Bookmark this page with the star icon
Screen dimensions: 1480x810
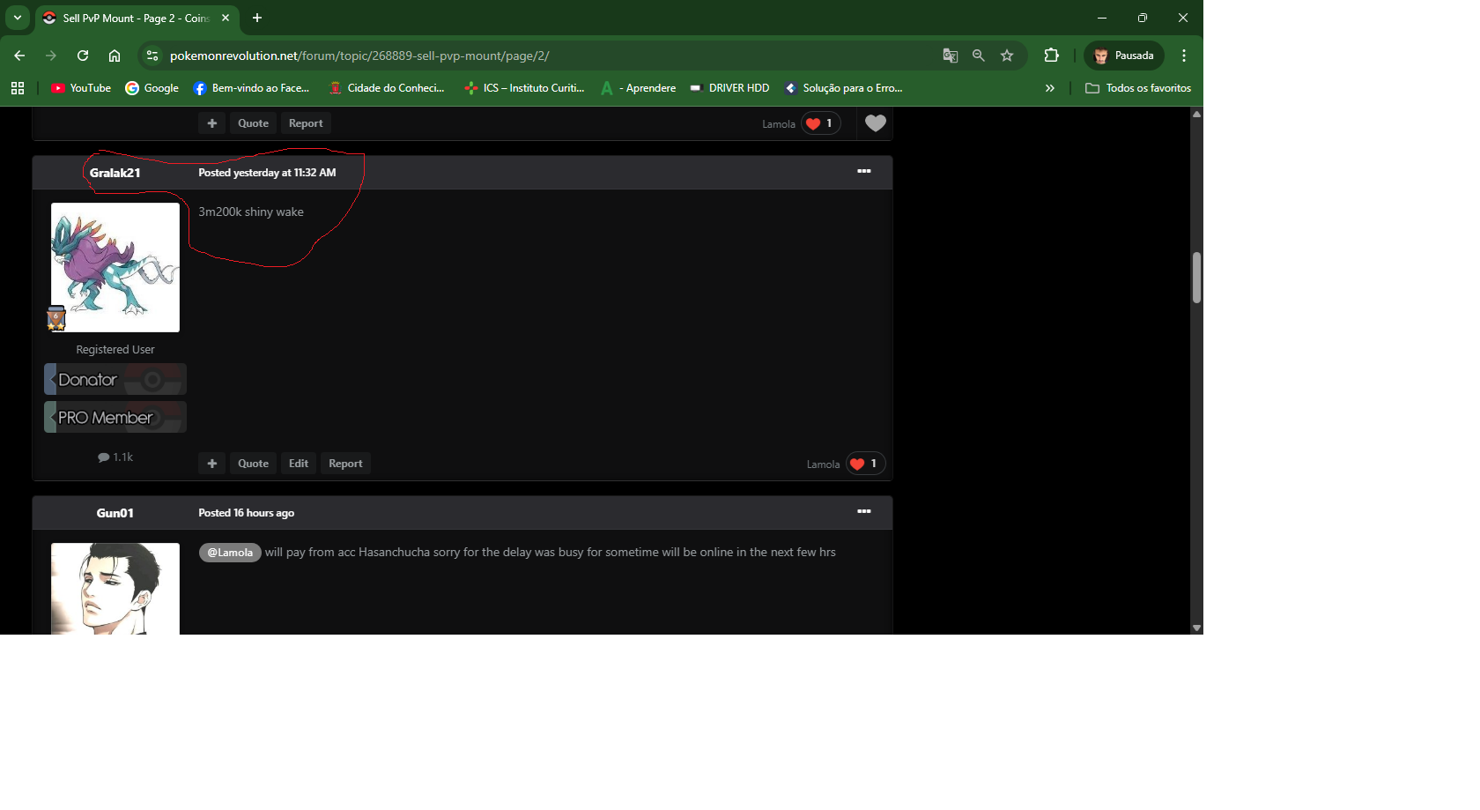(x=1007, y=56)
